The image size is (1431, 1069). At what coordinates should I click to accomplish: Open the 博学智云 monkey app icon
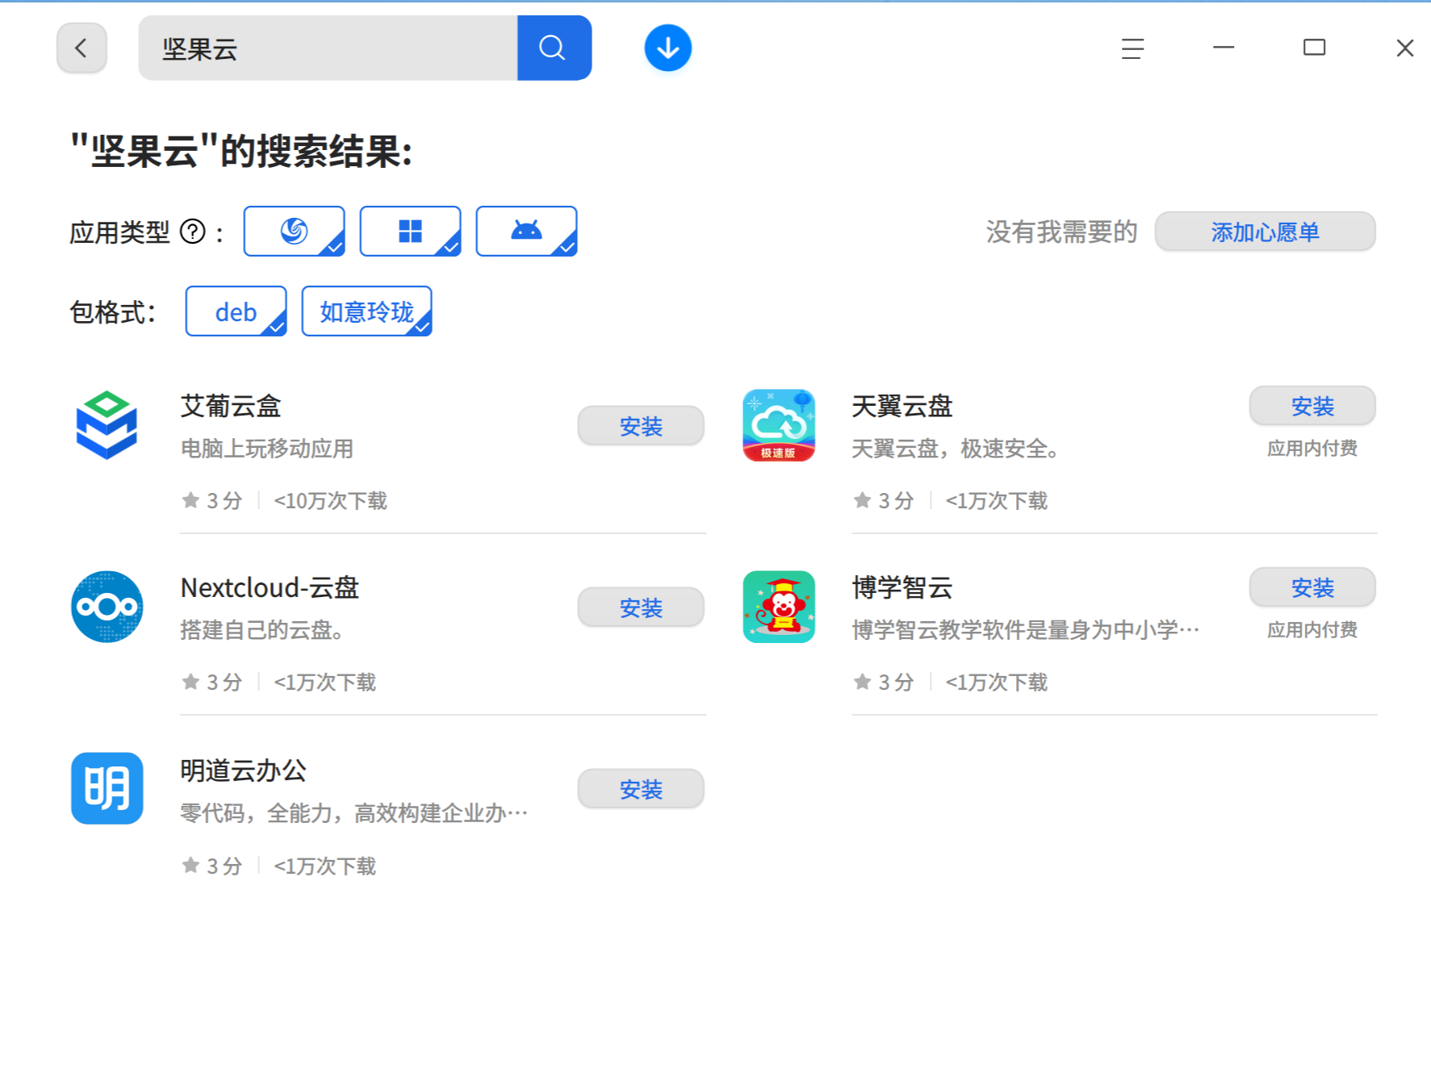[778, 607]
